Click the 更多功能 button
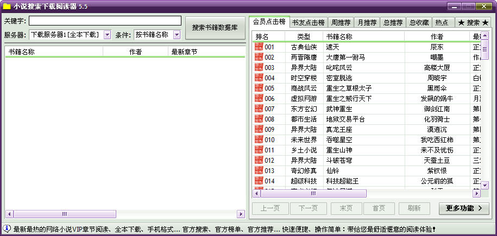497x236 pixels. (463, 208)
